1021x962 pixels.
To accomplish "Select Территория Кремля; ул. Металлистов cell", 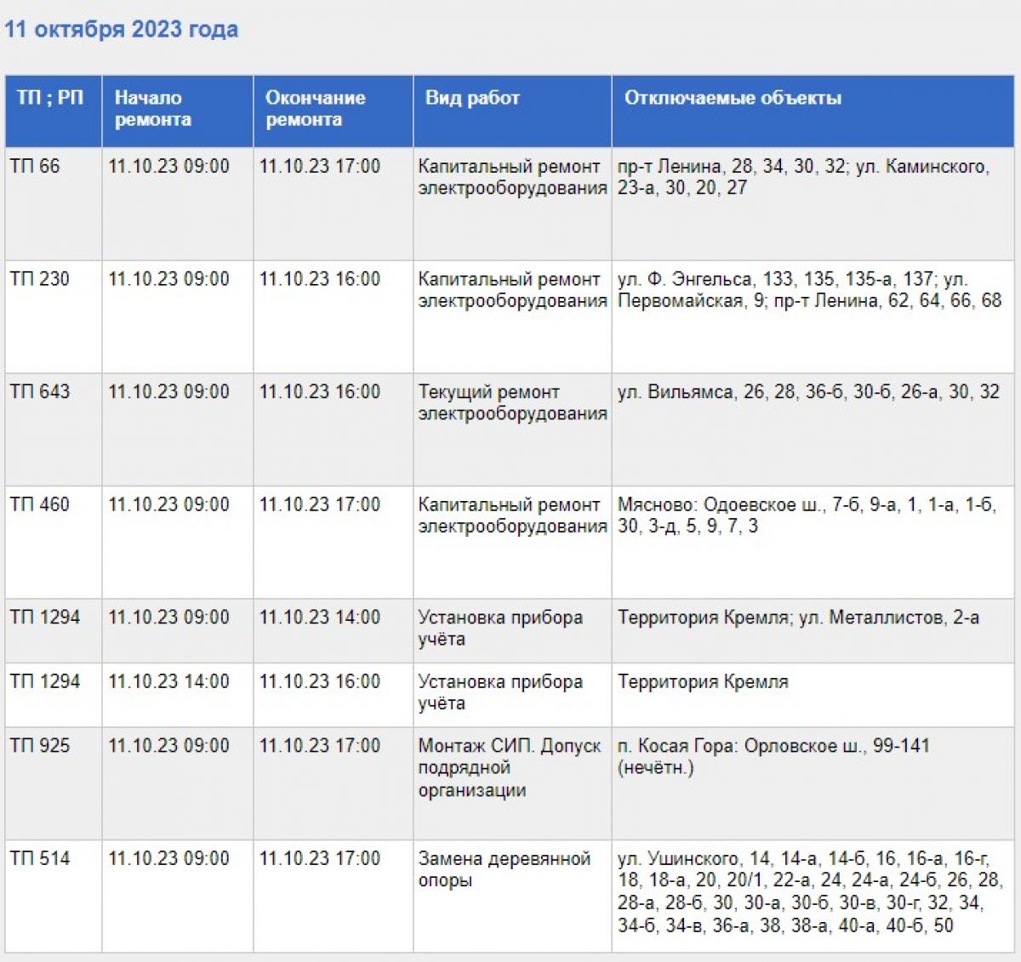I will 813,631.
